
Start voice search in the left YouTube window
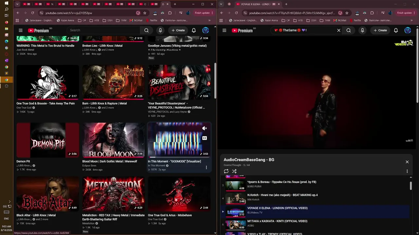(x=160, y=30)
